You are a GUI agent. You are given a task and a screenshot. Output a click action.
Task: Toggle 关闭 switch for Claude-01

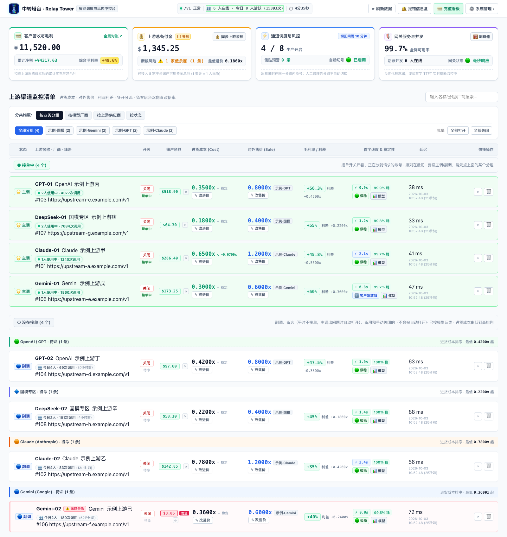(147, 255)
